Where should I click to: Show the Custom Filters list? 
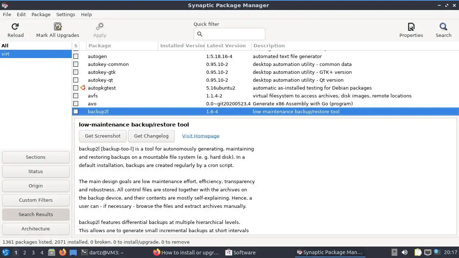point(36,200)
